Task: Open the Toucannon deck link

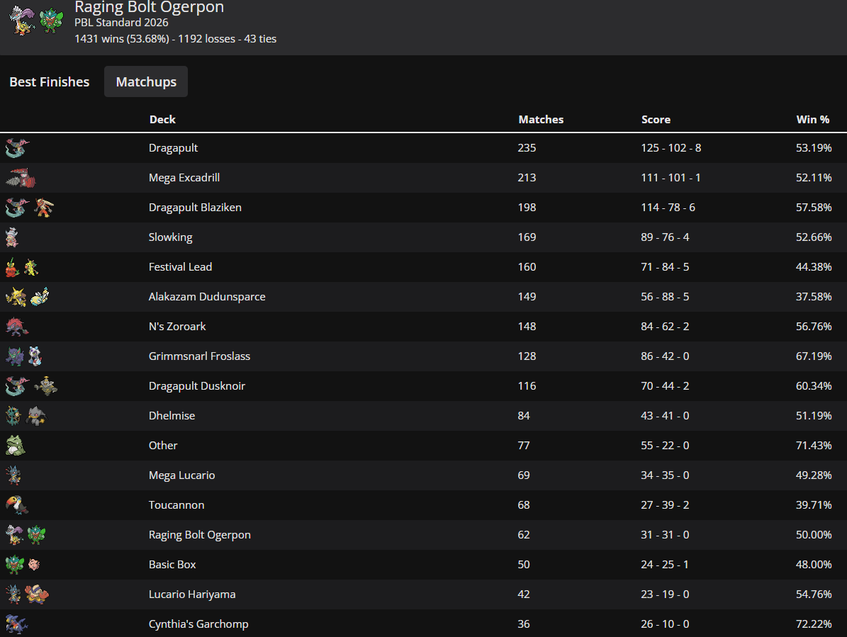Action: [x=176, y=504]
